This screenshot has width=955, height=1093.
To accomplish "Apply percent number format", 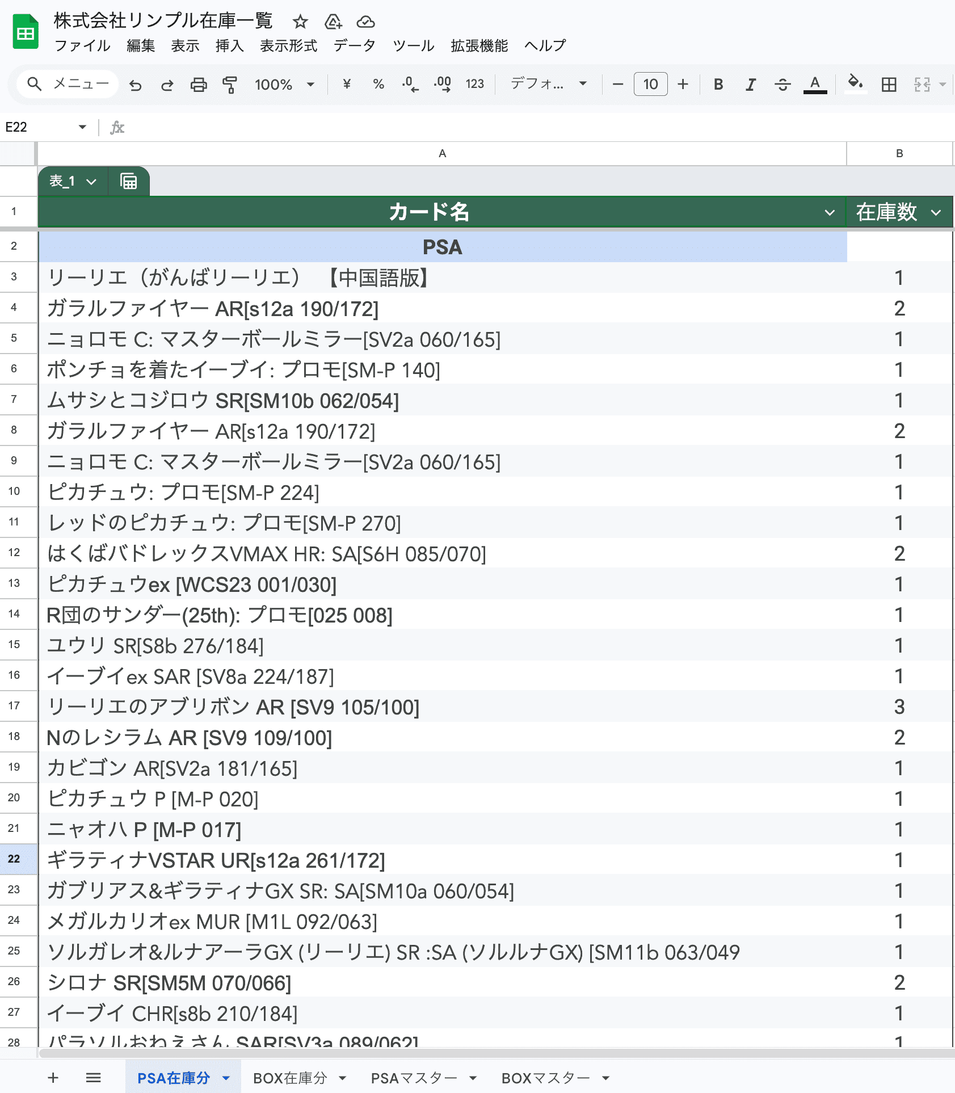I will click(378, 85).
